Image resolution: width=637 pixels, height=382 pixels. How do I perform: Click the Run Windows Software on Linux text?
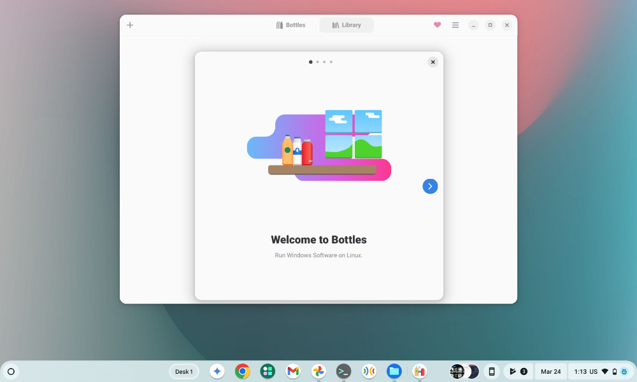tap(319, 255)
